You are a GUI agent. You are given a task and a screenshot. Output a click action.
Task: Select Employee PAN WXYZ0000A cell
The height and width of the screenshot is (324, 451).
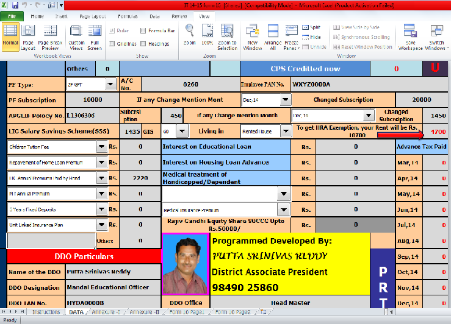click(370, 85)
